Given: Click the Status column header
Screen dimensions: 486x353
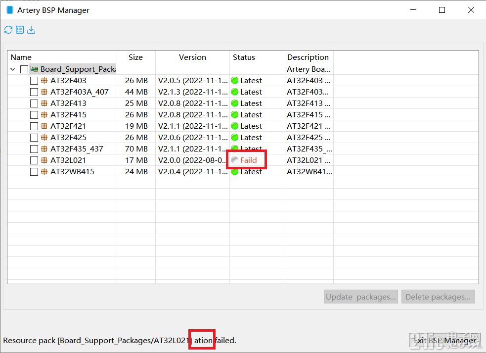Looking at the screenshot, I should pos(257,57).
